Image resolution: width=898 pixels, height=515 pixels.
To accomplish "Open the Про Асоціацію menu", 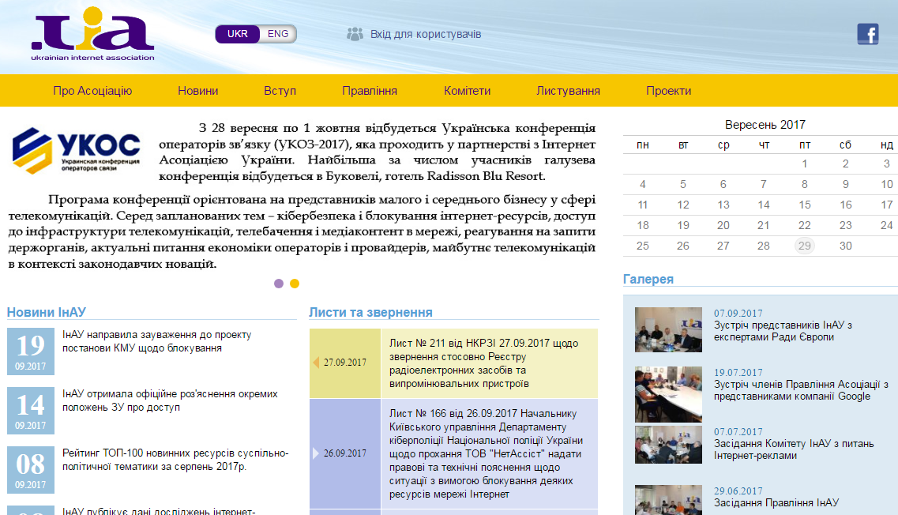I will pos(92,91).
